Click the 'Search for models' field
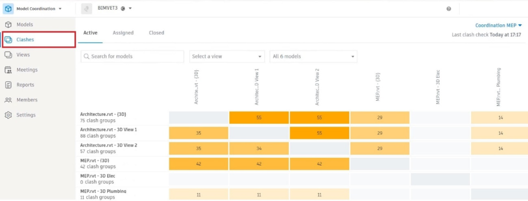This screenshot has width=528, height=201. [x=133, y=57]
